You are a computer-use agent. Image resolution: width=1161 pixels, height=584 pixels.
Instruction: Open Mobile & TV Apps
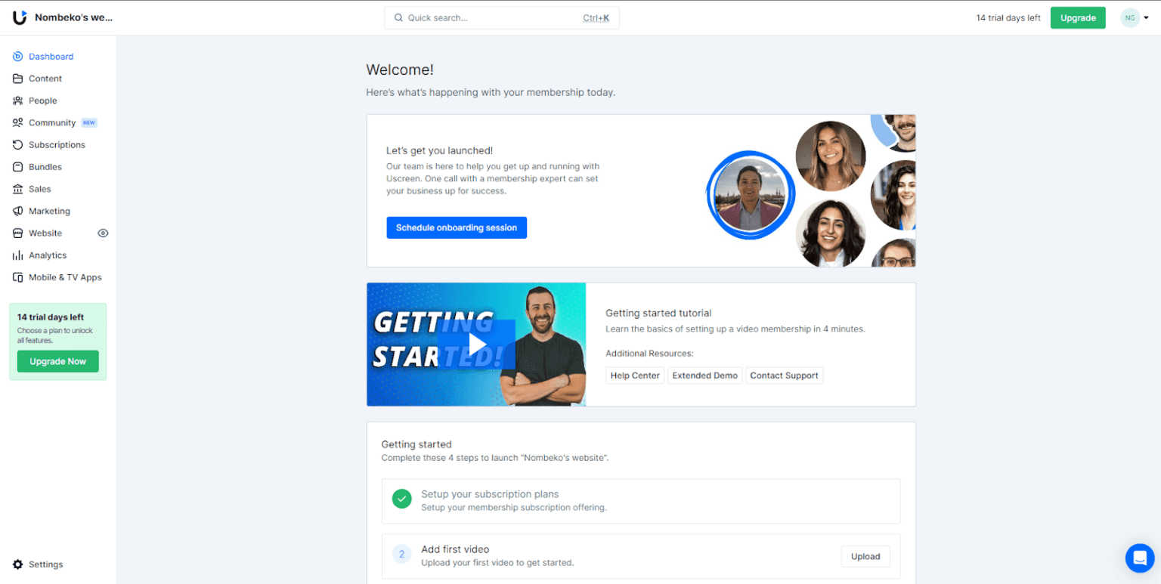(x=65, y=277)
